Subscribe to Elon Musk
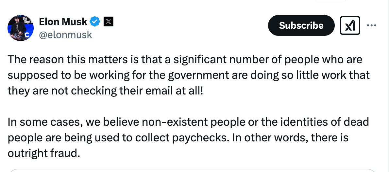The width and height of the screenshot is (389, 172). coord(301,25)
